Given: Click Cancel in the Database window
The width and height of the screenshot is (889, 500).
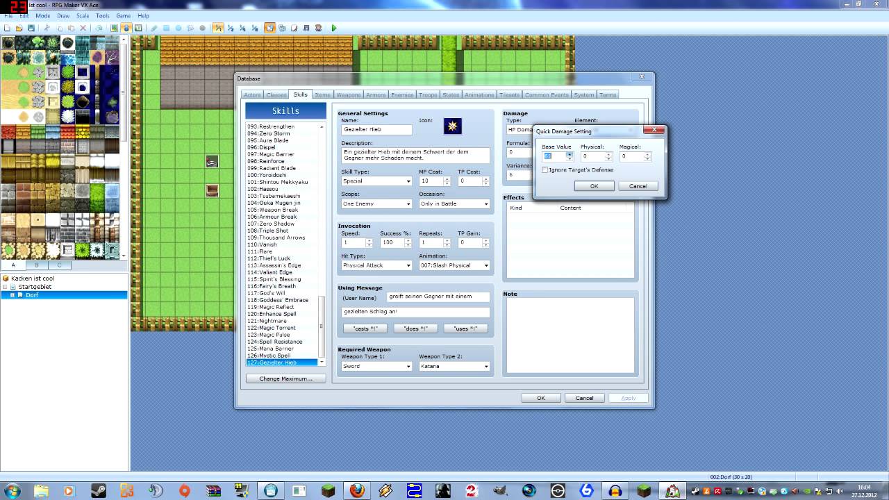Looking at the screenshot, I should pyautogui.click(x=584, y=398).
